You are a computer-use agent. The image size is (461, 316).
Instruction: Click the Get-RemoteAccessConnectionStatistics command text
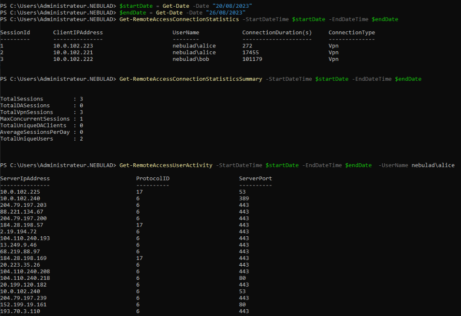179,19
